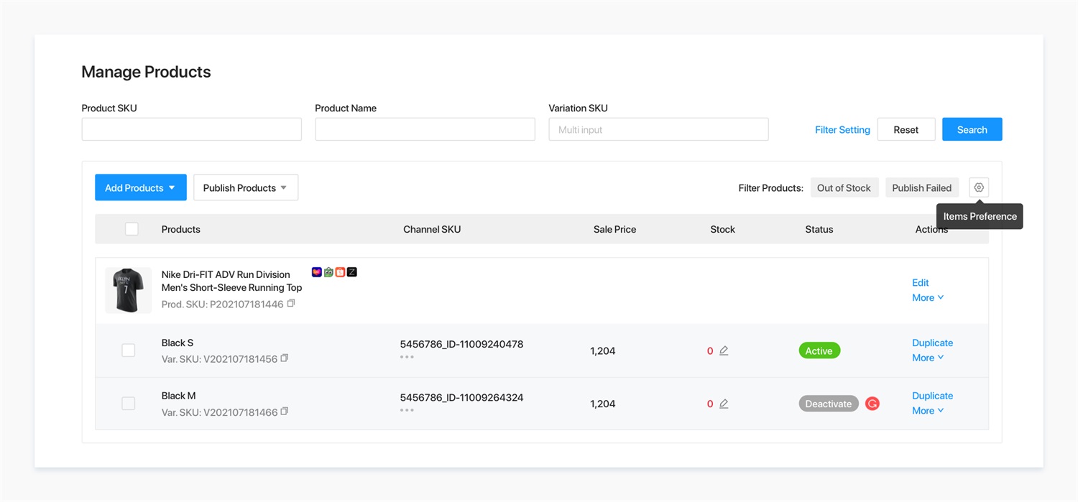
Task: Copy the product SKU P202107181446
Action: (x=291, y=304)
